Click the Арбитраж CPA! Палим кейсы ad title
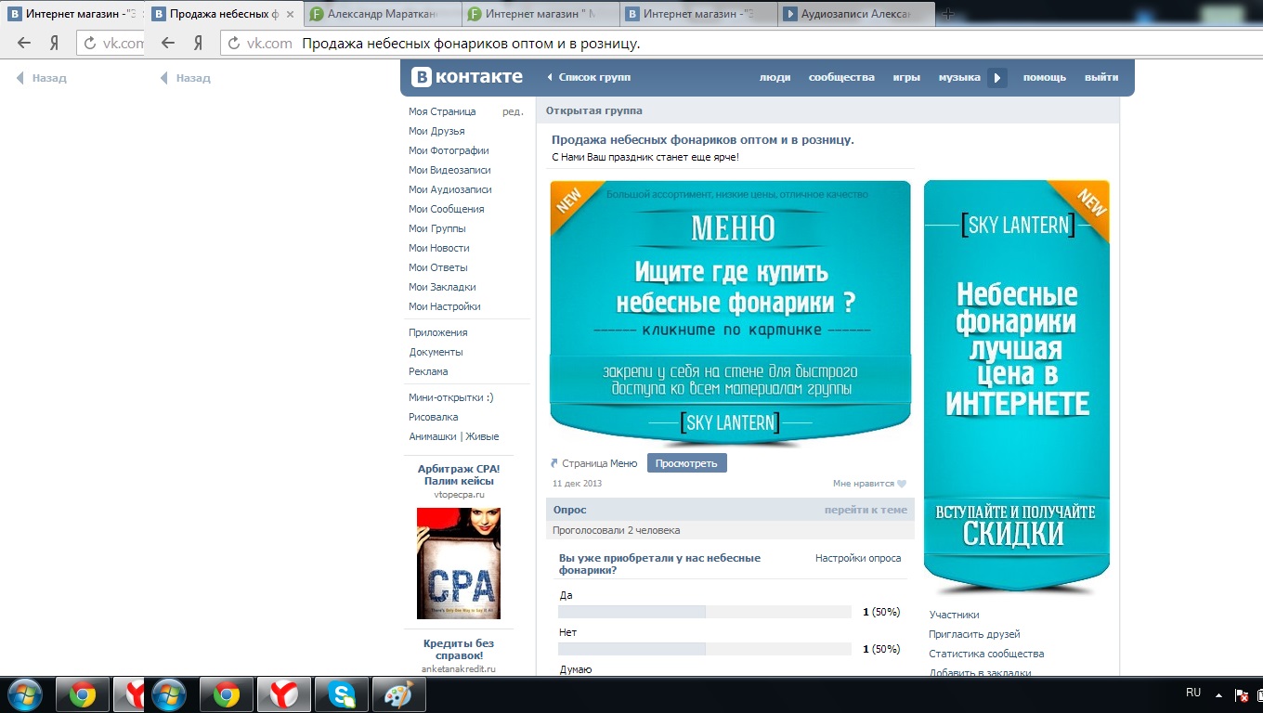 point(459,474)
